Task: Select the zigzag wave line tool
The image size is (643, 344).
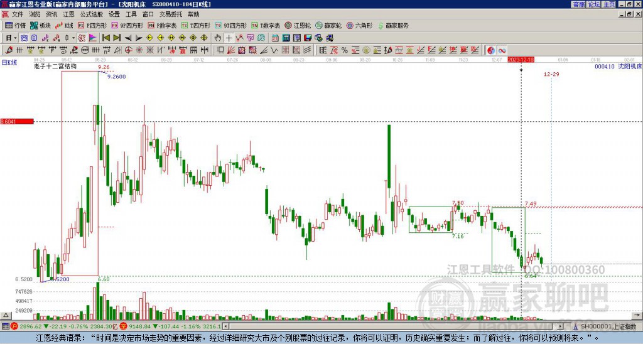Action: [x=274, y=50]
